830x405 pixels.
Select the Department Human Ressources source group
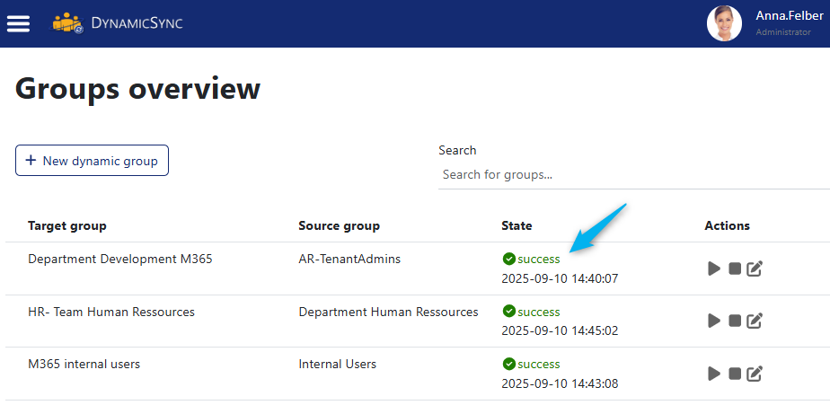click(388, 312)
